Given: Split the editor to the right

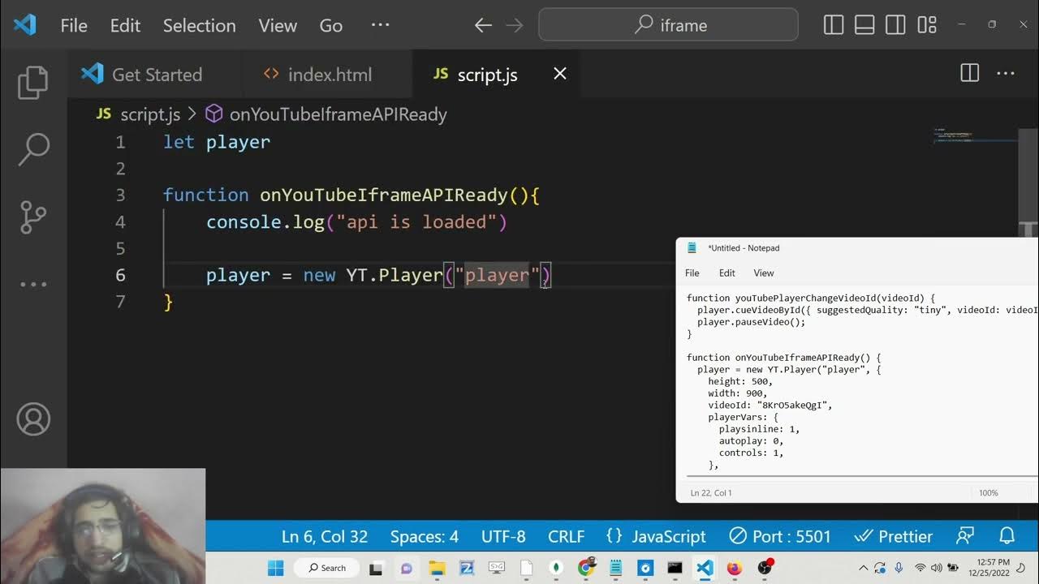Looking at the screenshot, I should (x=969, y=74).
